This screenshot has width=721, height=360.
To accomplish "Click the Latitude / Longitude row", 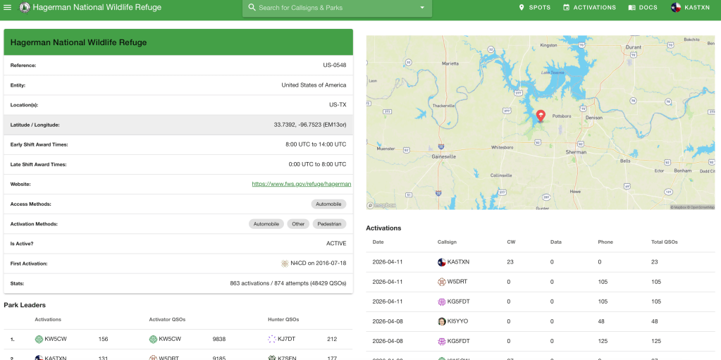I will tap(178, 125).
